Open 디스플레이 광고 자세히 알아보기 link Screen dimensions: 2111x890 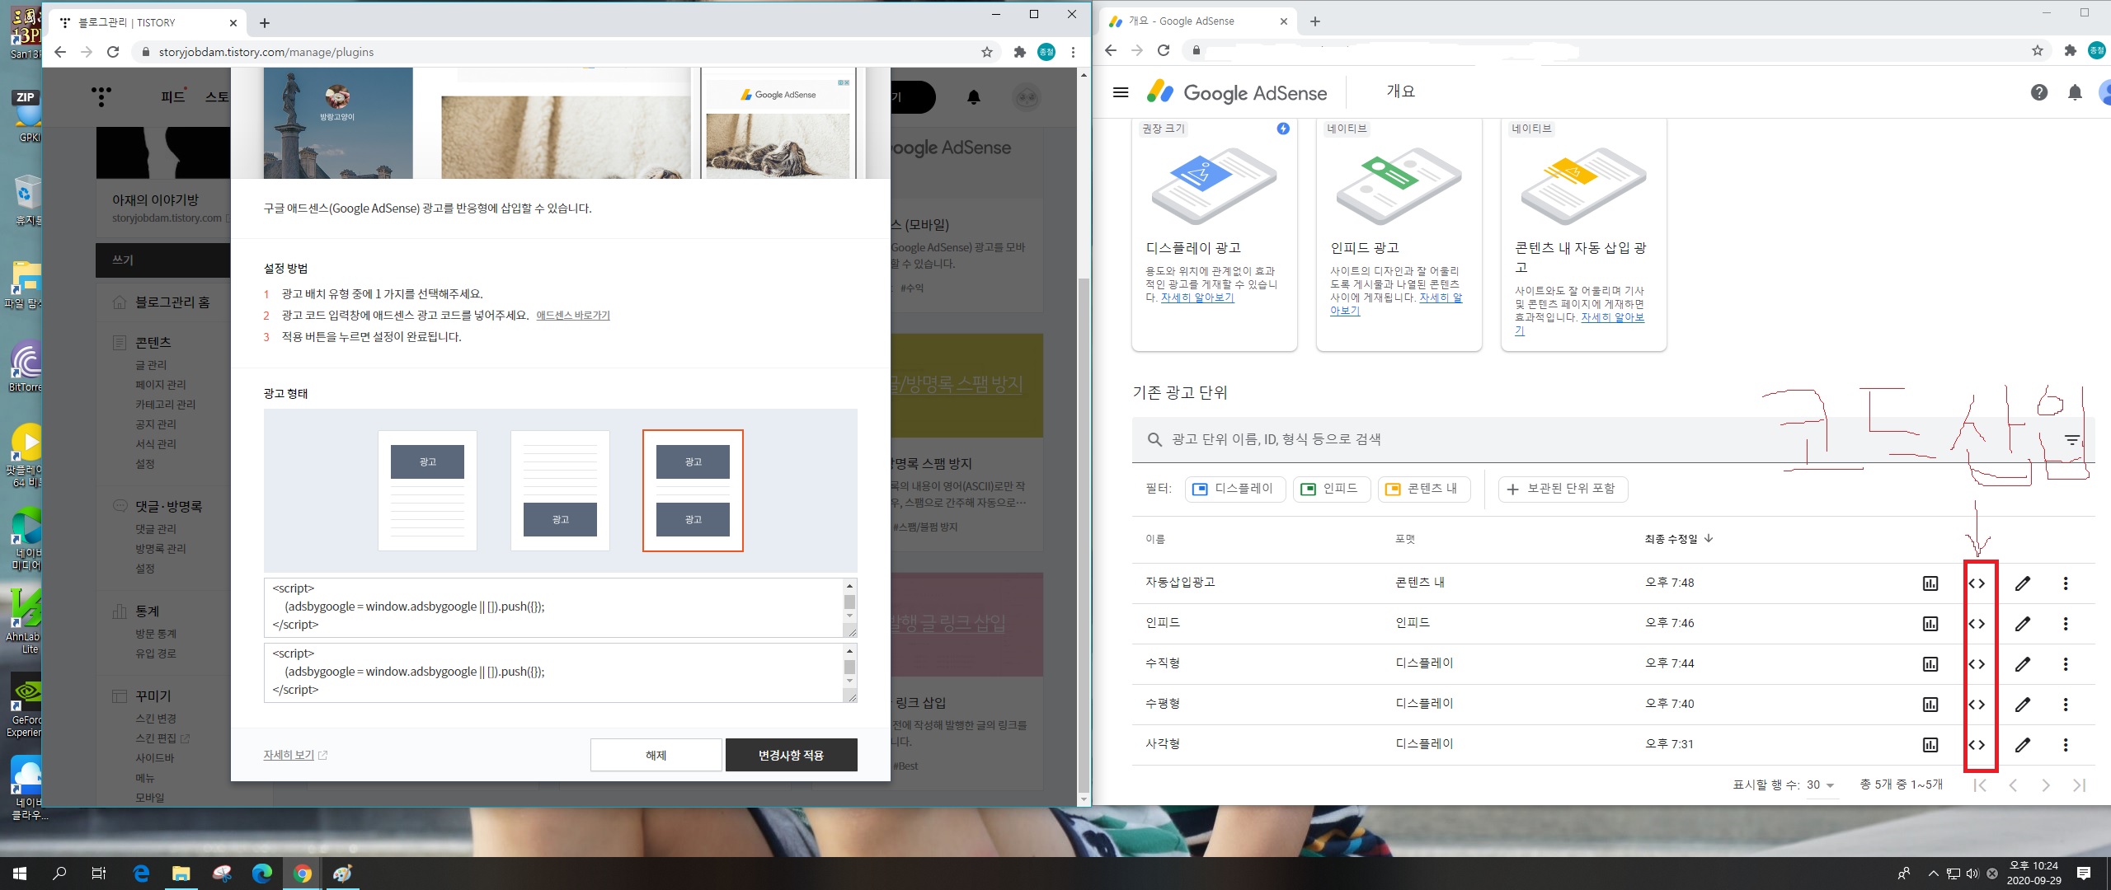(x=1197, y=297)
